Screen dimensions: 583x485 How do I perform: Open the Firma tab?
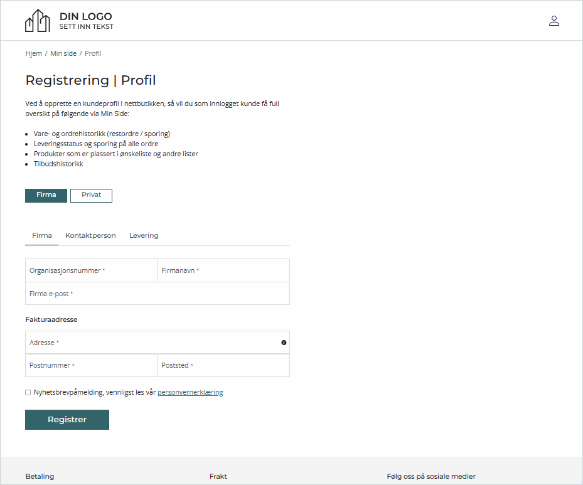coord(41,235)
